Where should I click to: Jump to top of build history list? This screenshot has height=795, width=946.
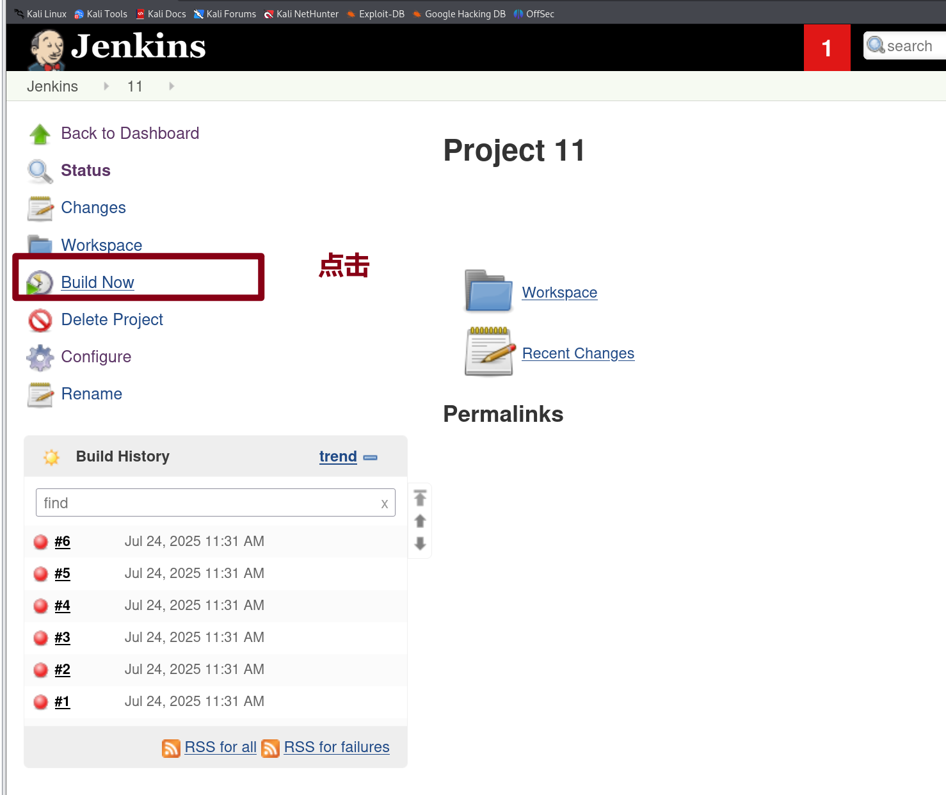(420, 497)
